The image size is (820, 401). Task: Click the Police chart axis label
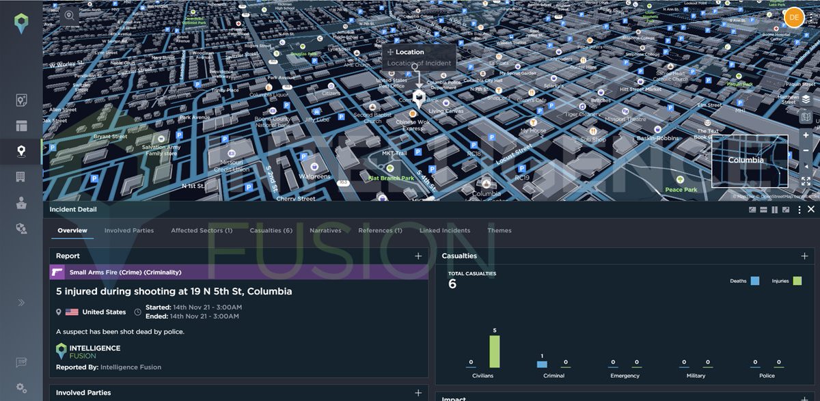[x=767, y=376]
